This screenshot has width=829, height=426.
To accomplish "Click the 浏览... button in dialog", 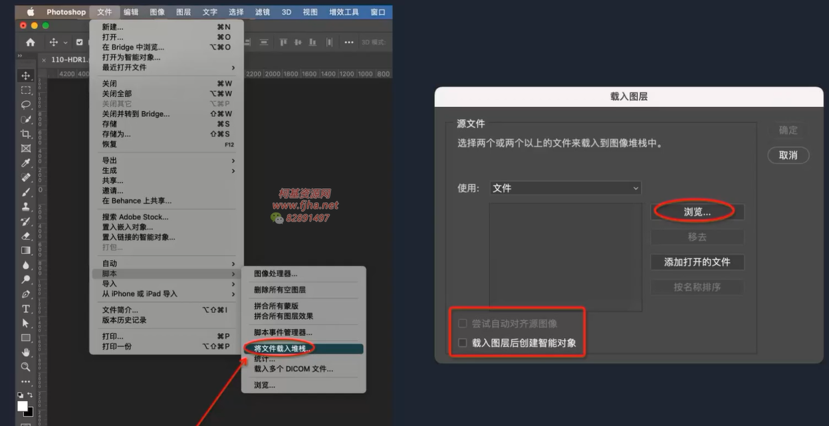I will click(697, 212).
